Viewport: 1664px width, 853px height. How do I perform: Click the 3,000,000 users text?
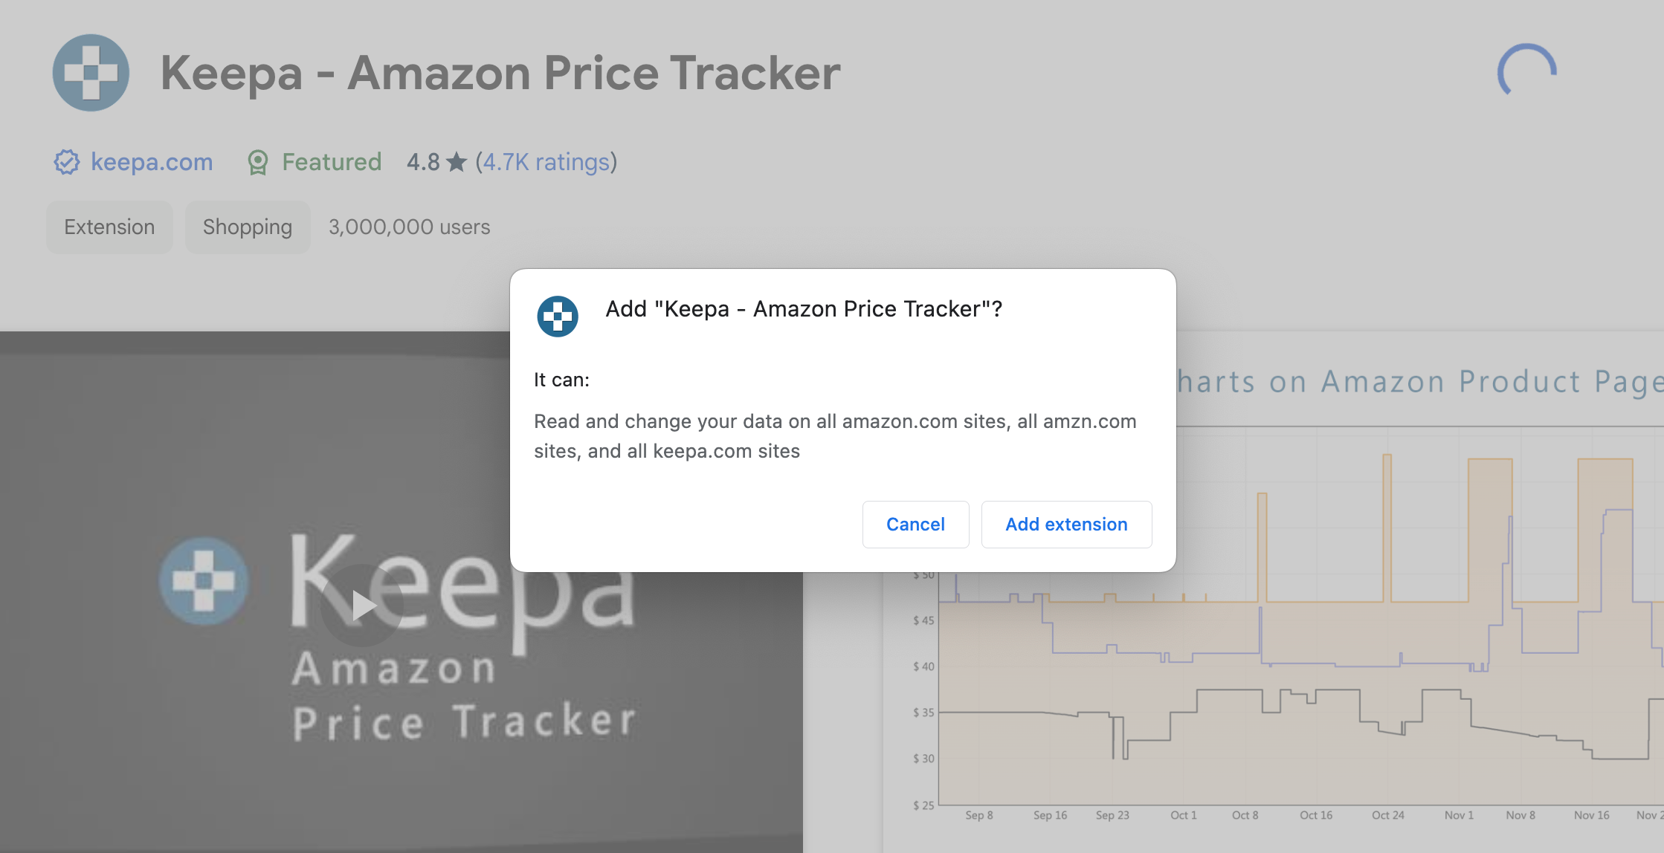pyautogui.click(x=410, y=227)
